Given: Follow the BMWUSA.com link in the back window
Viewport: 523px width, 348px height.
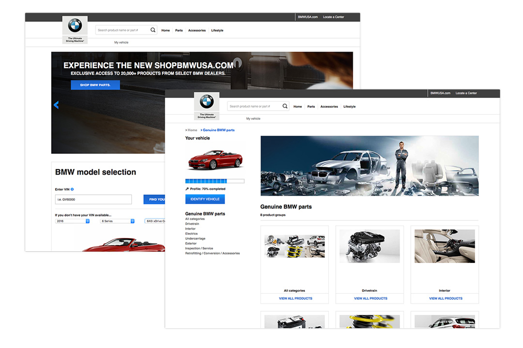Looking at the screenshot, I should 308,17.
